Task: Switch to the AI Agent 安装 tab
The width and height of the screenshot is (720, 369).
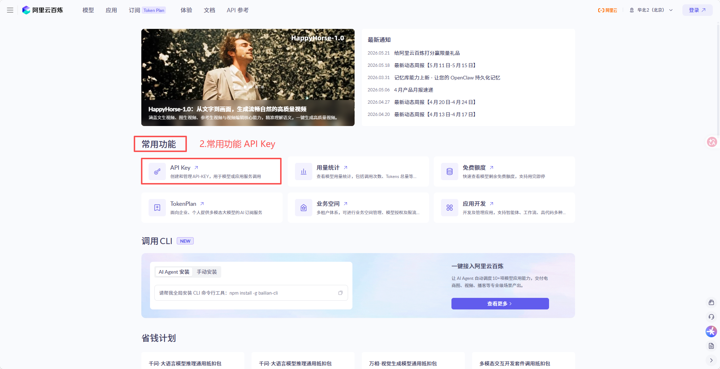Action: pos(174,272)
